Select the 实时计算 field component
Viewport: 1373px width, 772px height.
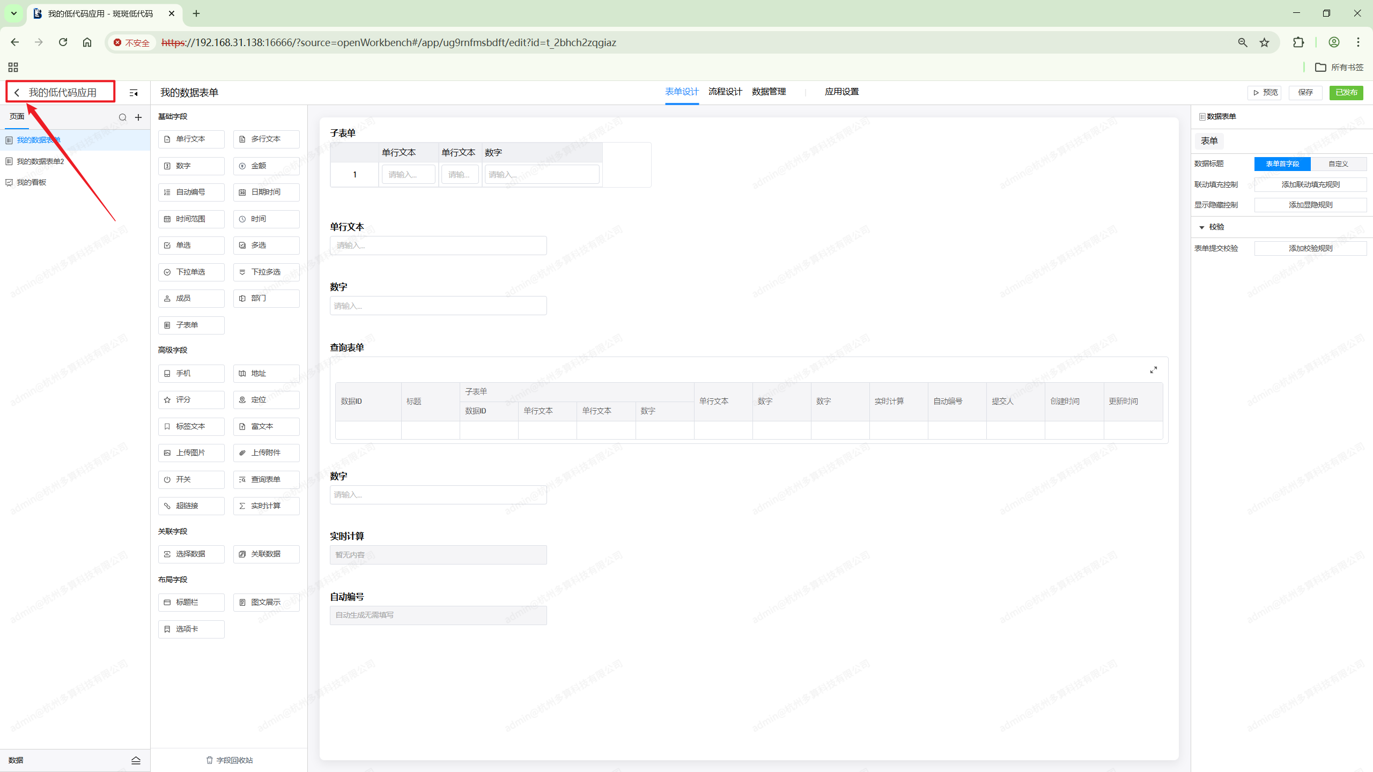266,506
